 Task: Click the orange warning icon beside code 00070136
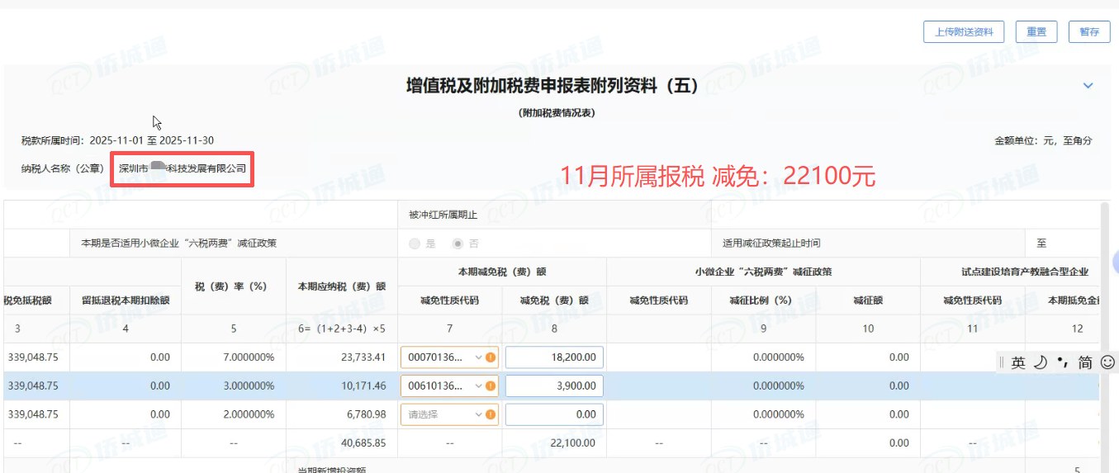pos(491,357)
